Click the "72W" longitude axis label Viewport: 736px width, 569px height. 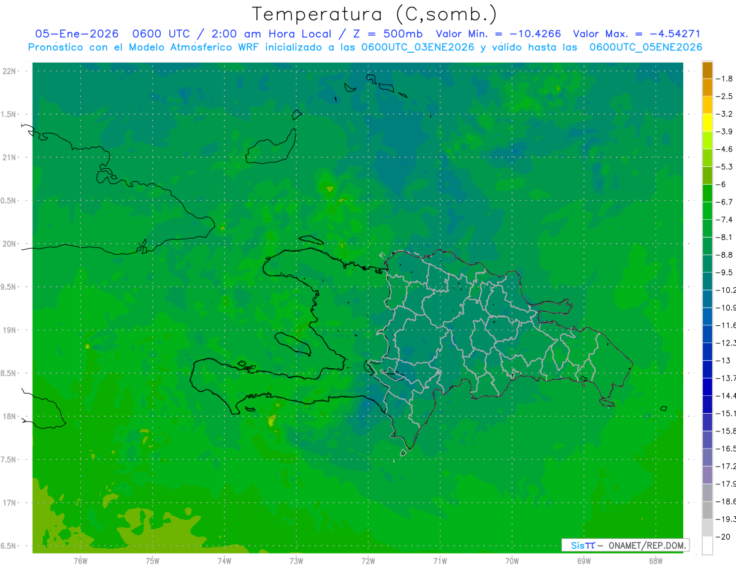point(368,561)
